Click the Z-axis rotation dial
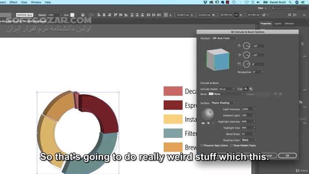 coord(246,64)
